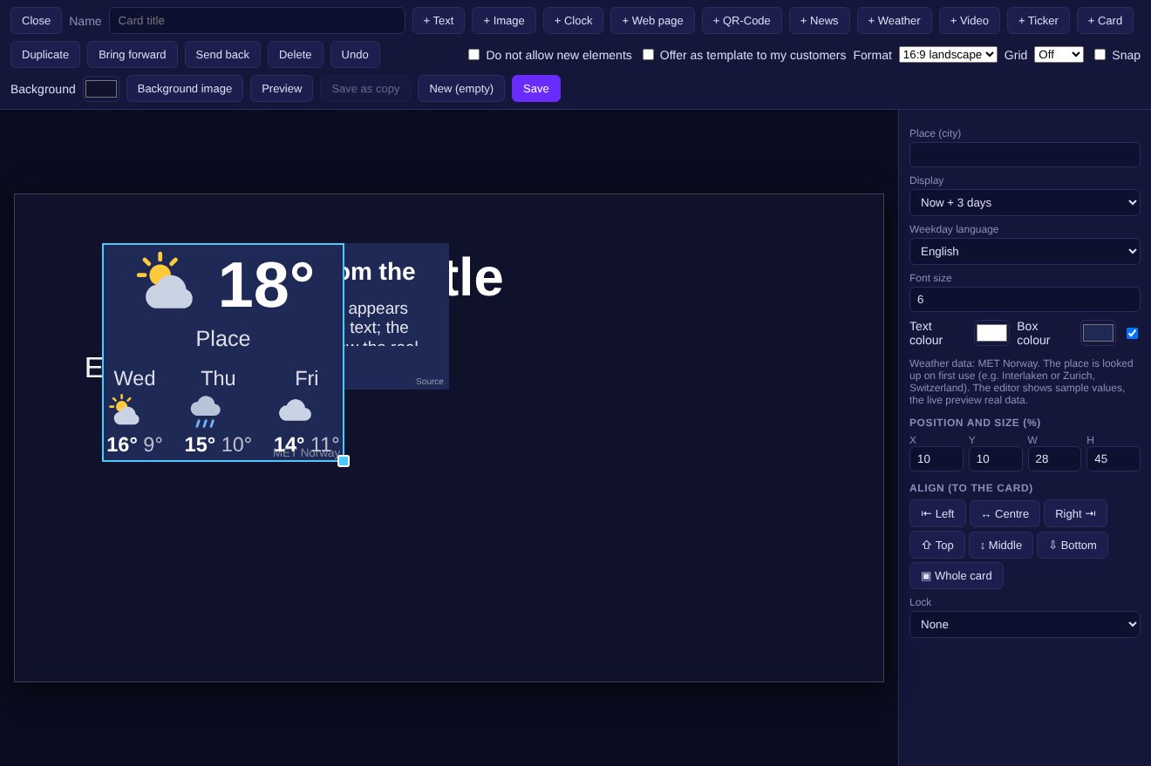Pick the Box colour swatch

1098,333
